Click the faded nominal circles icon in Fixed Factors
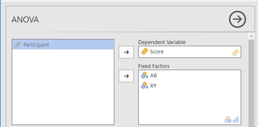258x127 pixels. point(228,120)
